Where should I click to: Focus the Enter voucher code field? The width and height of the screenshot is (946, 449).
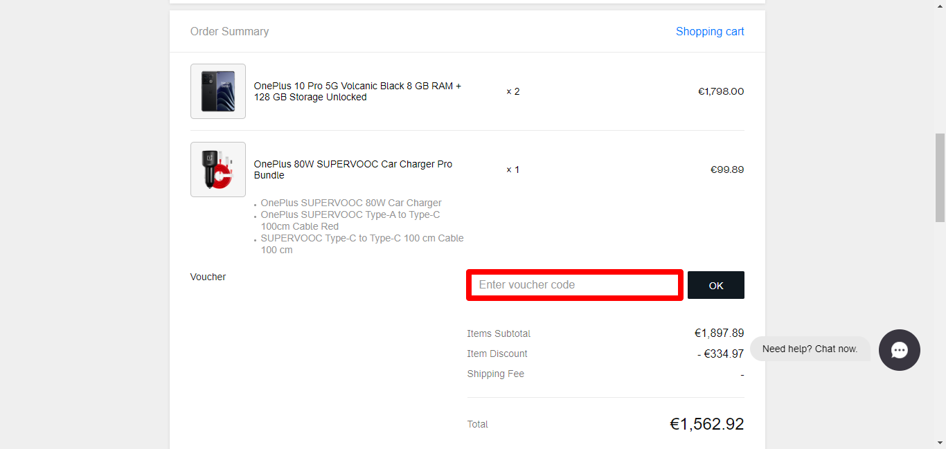click(x=575, y=285)
